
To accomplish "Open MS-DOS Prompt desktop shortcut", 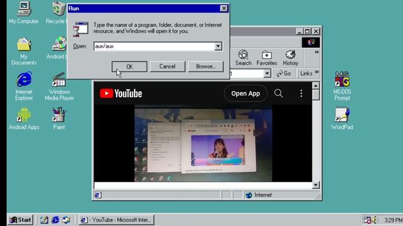I will (x=342, y=86).
